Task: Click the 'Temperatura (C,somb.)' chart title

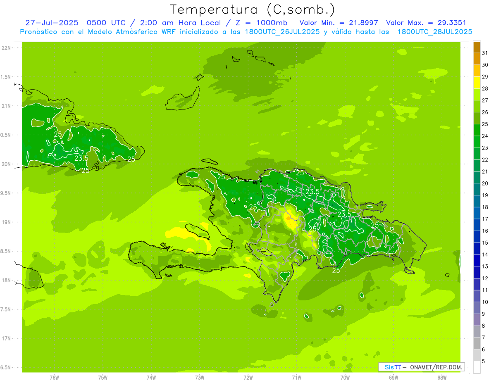Action: [252, 10]
